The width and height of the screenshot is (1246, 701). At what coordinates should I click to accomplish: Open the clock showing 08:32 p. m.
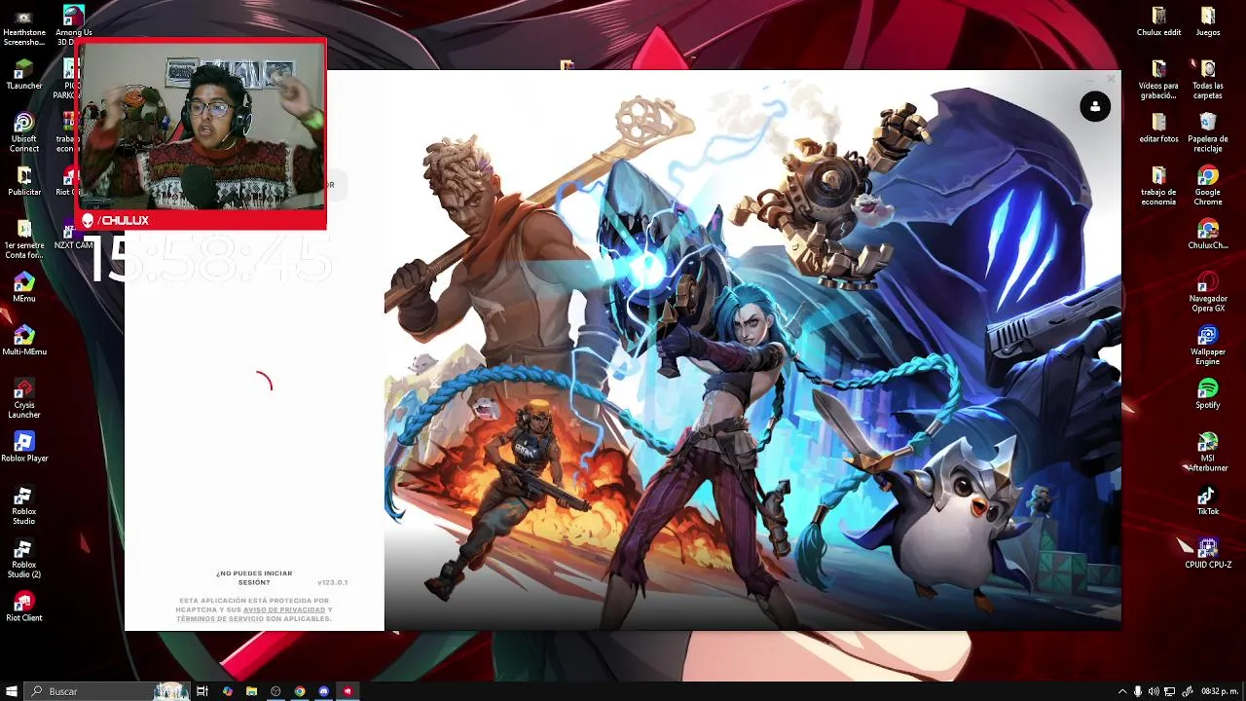click(x=1218, y=691)
